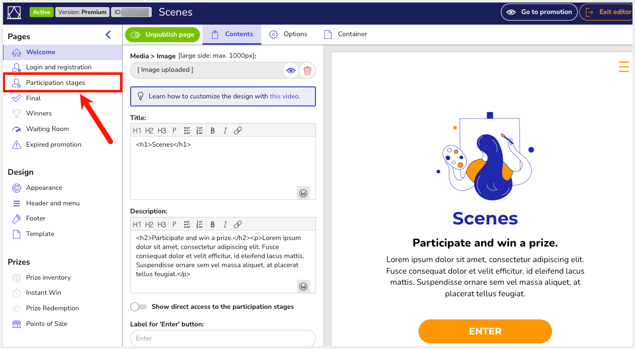The height and width of the screenshot is (349, 635).
Task: Toggle direct access to participation stages
Action: coord(139,307)
